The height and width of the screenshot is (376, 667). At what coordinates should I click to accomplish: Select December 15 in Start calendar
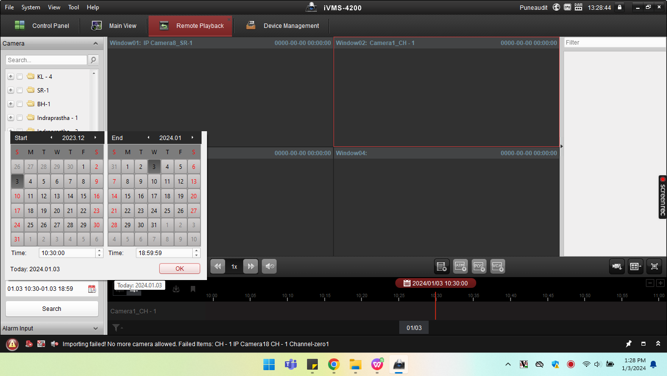[83, 196]
